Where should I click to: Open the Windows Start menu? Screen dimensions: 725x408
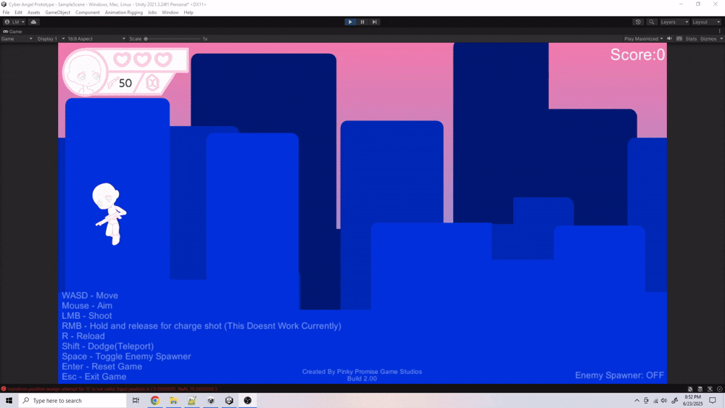coord(9,401)
